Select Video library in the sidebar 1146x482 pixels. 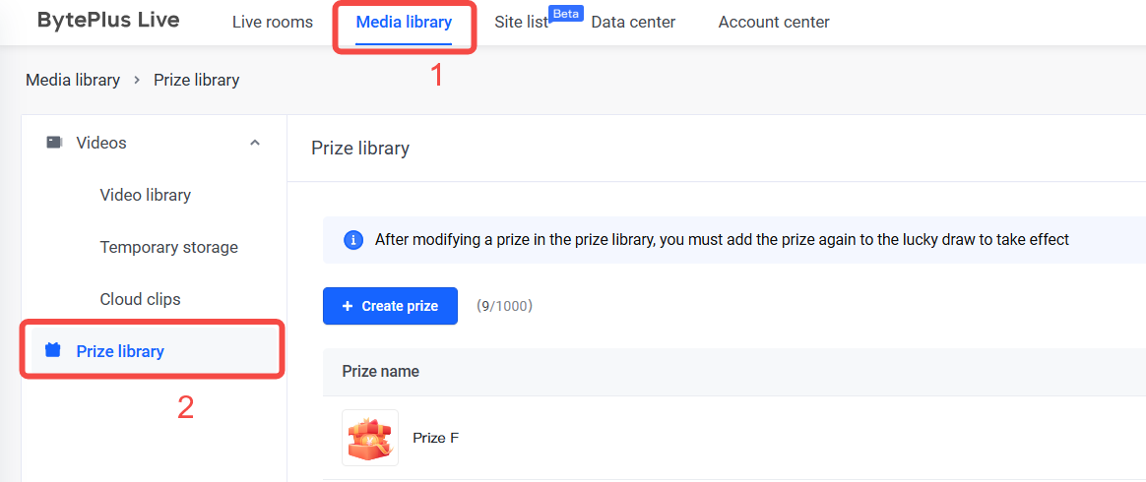[146, 195]
